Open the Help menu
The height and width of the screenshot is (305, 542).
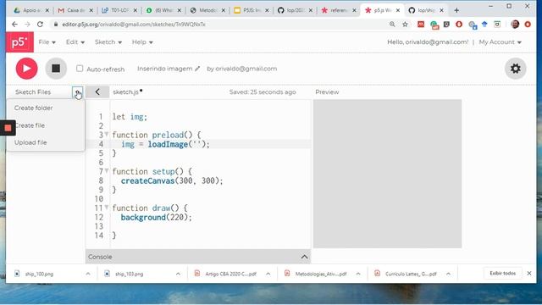point(142,42)
